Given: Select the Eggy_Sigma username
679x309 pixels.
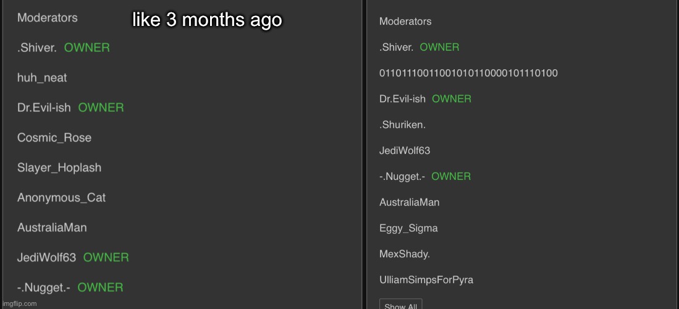Looking at the screenshot, I should click(408, 228).
